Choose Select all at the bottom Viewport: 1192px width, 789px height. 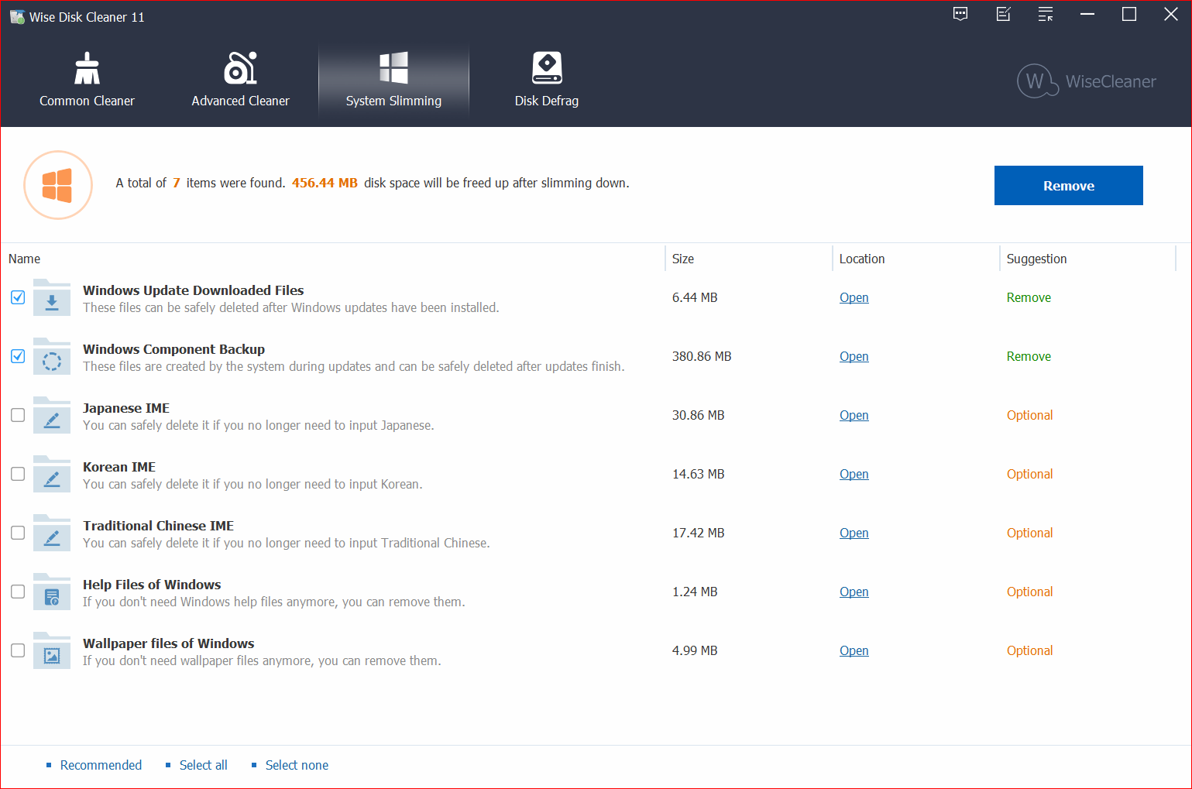tap(203, 765)
